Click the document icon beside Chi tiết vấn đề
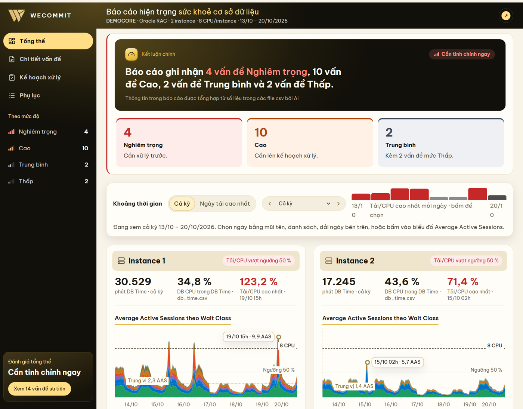 coord(12,59)
